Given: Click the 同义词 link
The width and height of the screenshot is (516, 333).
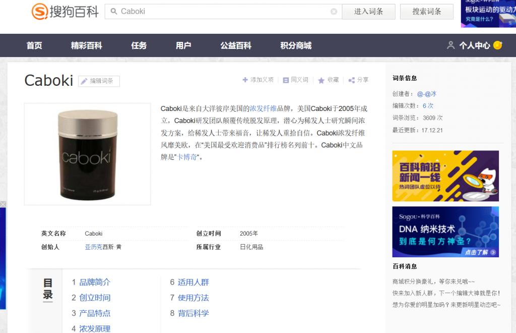Looking at the screenshot, I should 299,80.
